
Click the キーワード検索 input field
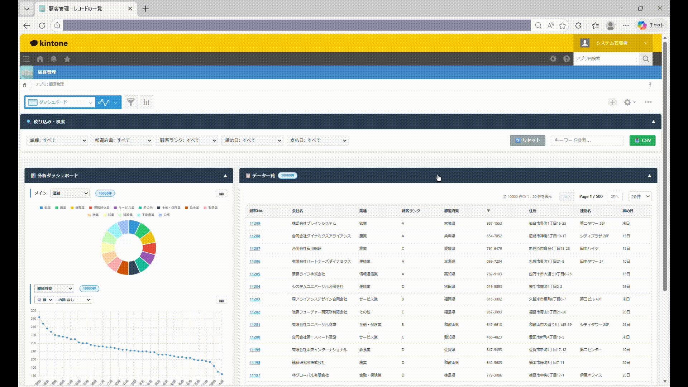coord(587,140)
